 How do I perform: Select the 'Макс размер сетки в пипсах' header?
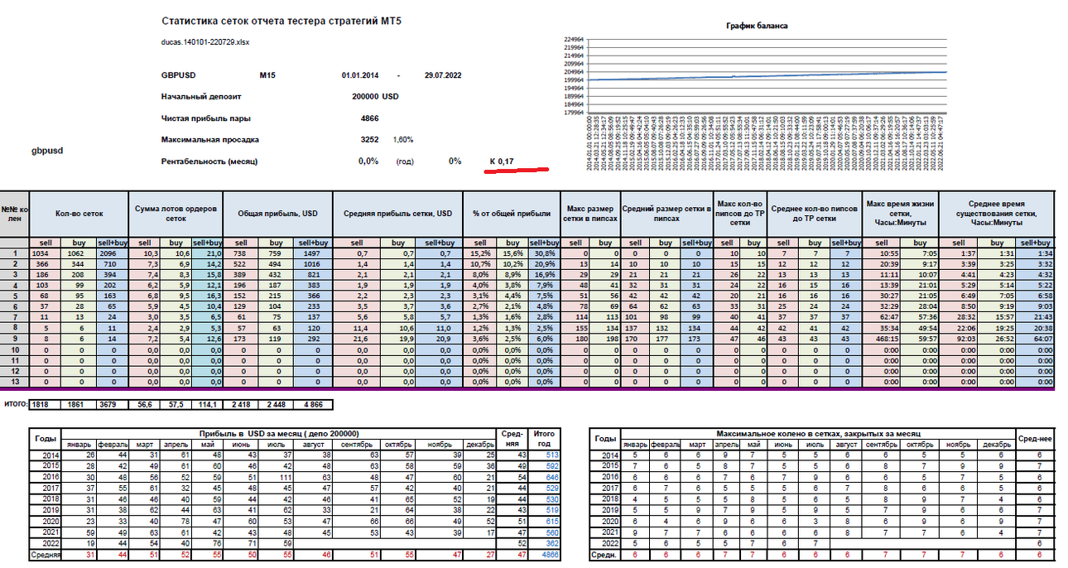pos(589,213)
